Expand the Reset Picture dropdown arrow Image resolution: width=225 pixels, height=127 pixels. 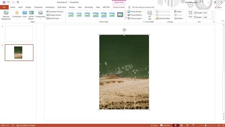point(61,18)
